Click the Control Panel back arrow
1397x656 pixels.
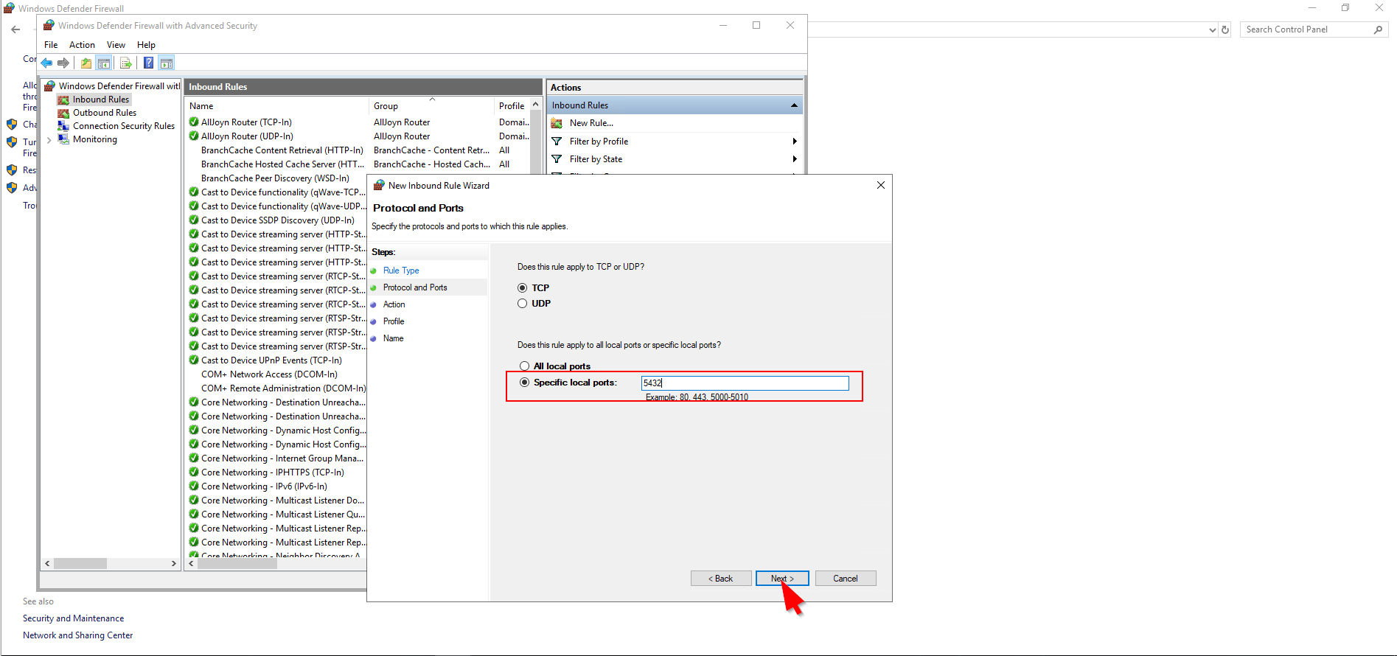(x=15, y=29)
